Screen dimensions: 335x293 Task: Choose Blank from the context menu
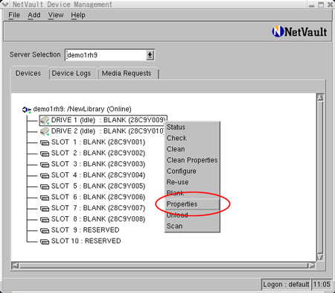point(192,193)
